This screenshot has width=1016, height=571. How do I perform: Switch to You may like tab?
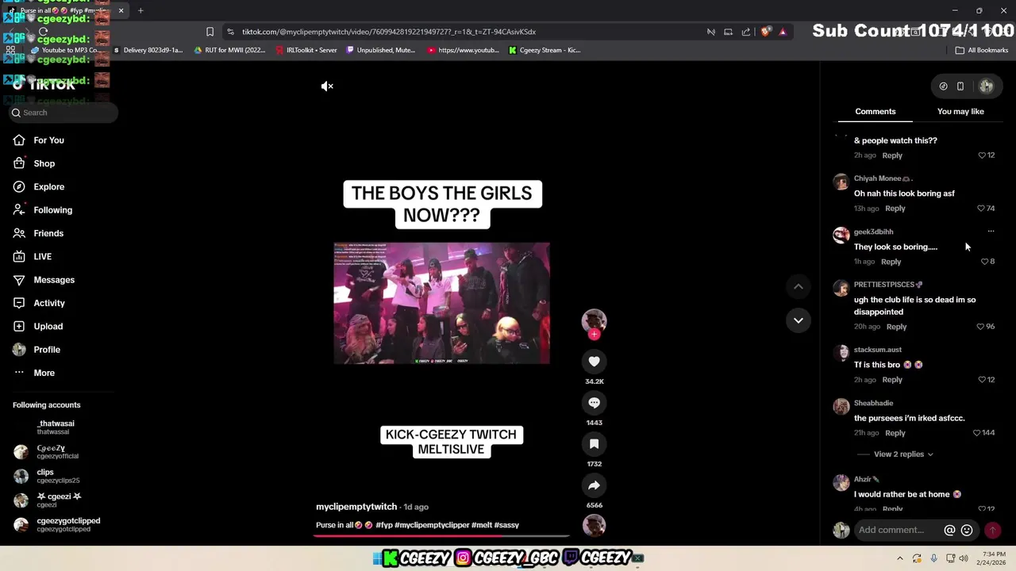960,112
